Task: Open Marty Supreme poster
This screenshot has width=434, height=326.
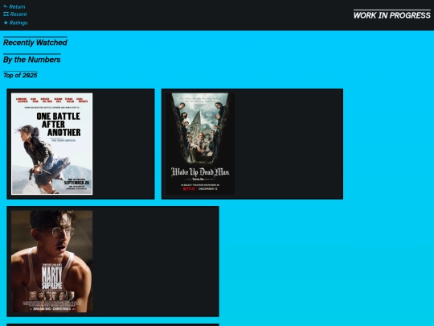Action: 51,262
